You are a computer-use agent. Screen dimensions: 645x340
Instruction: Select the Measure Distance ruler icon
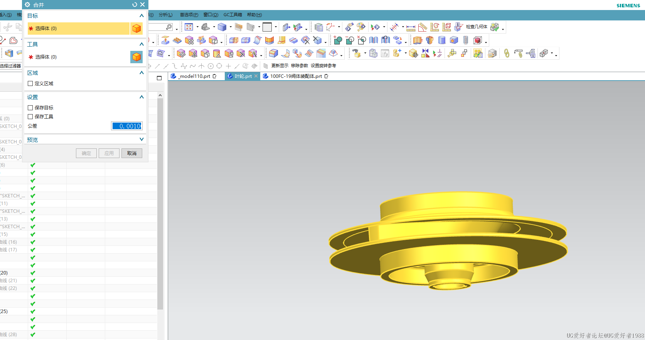pyautogui.click(x=411, y=27)
